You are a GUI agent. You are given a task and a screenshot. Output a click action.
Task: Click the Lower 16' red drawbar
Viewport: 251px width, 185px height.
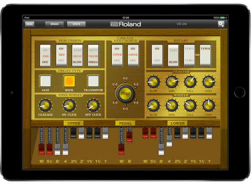[145, 133]
